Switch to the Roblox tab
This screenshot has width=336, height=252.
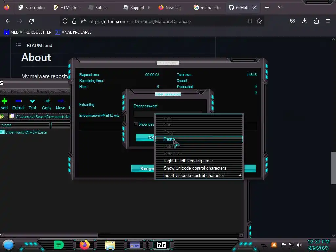[102, 8]
